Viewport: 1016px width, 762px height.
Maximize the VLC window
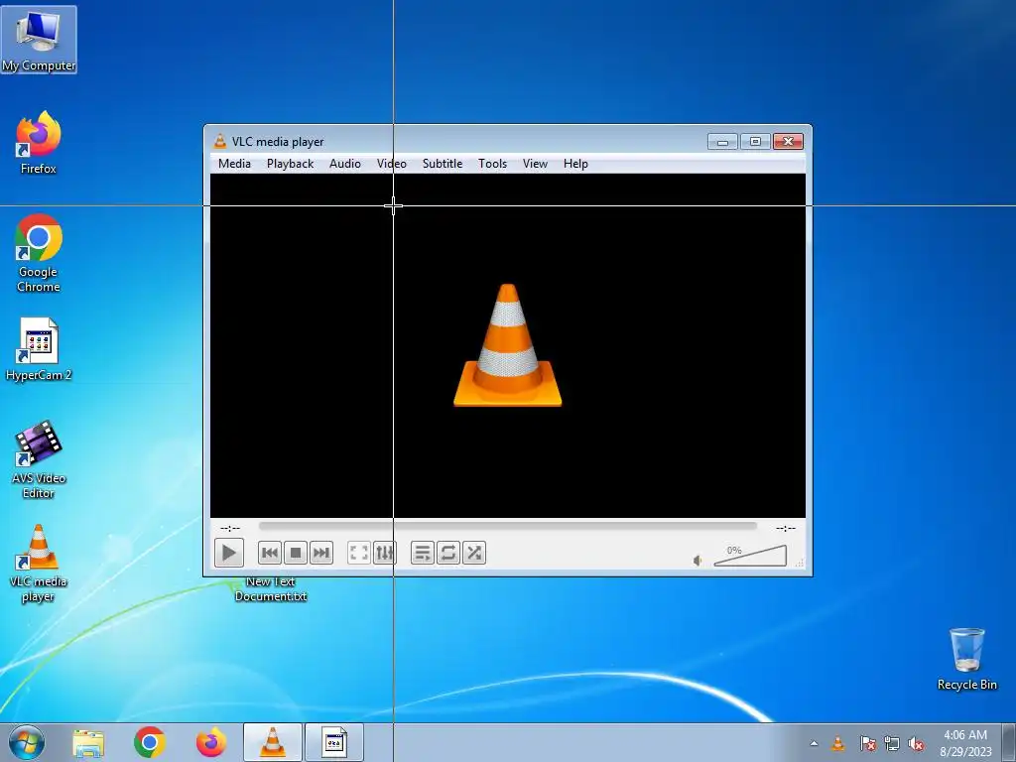coord(755,141)
